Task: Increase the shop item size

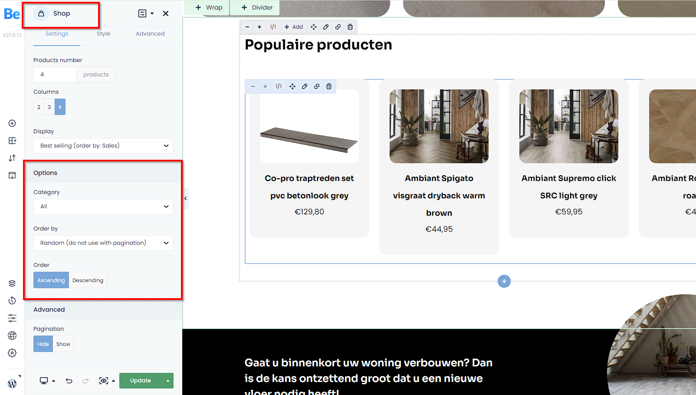Action: pyautogui.click(x=265, y=86)
